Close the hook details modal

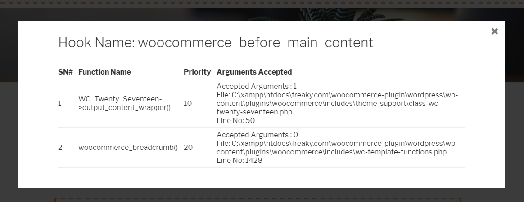click(495, 31)
